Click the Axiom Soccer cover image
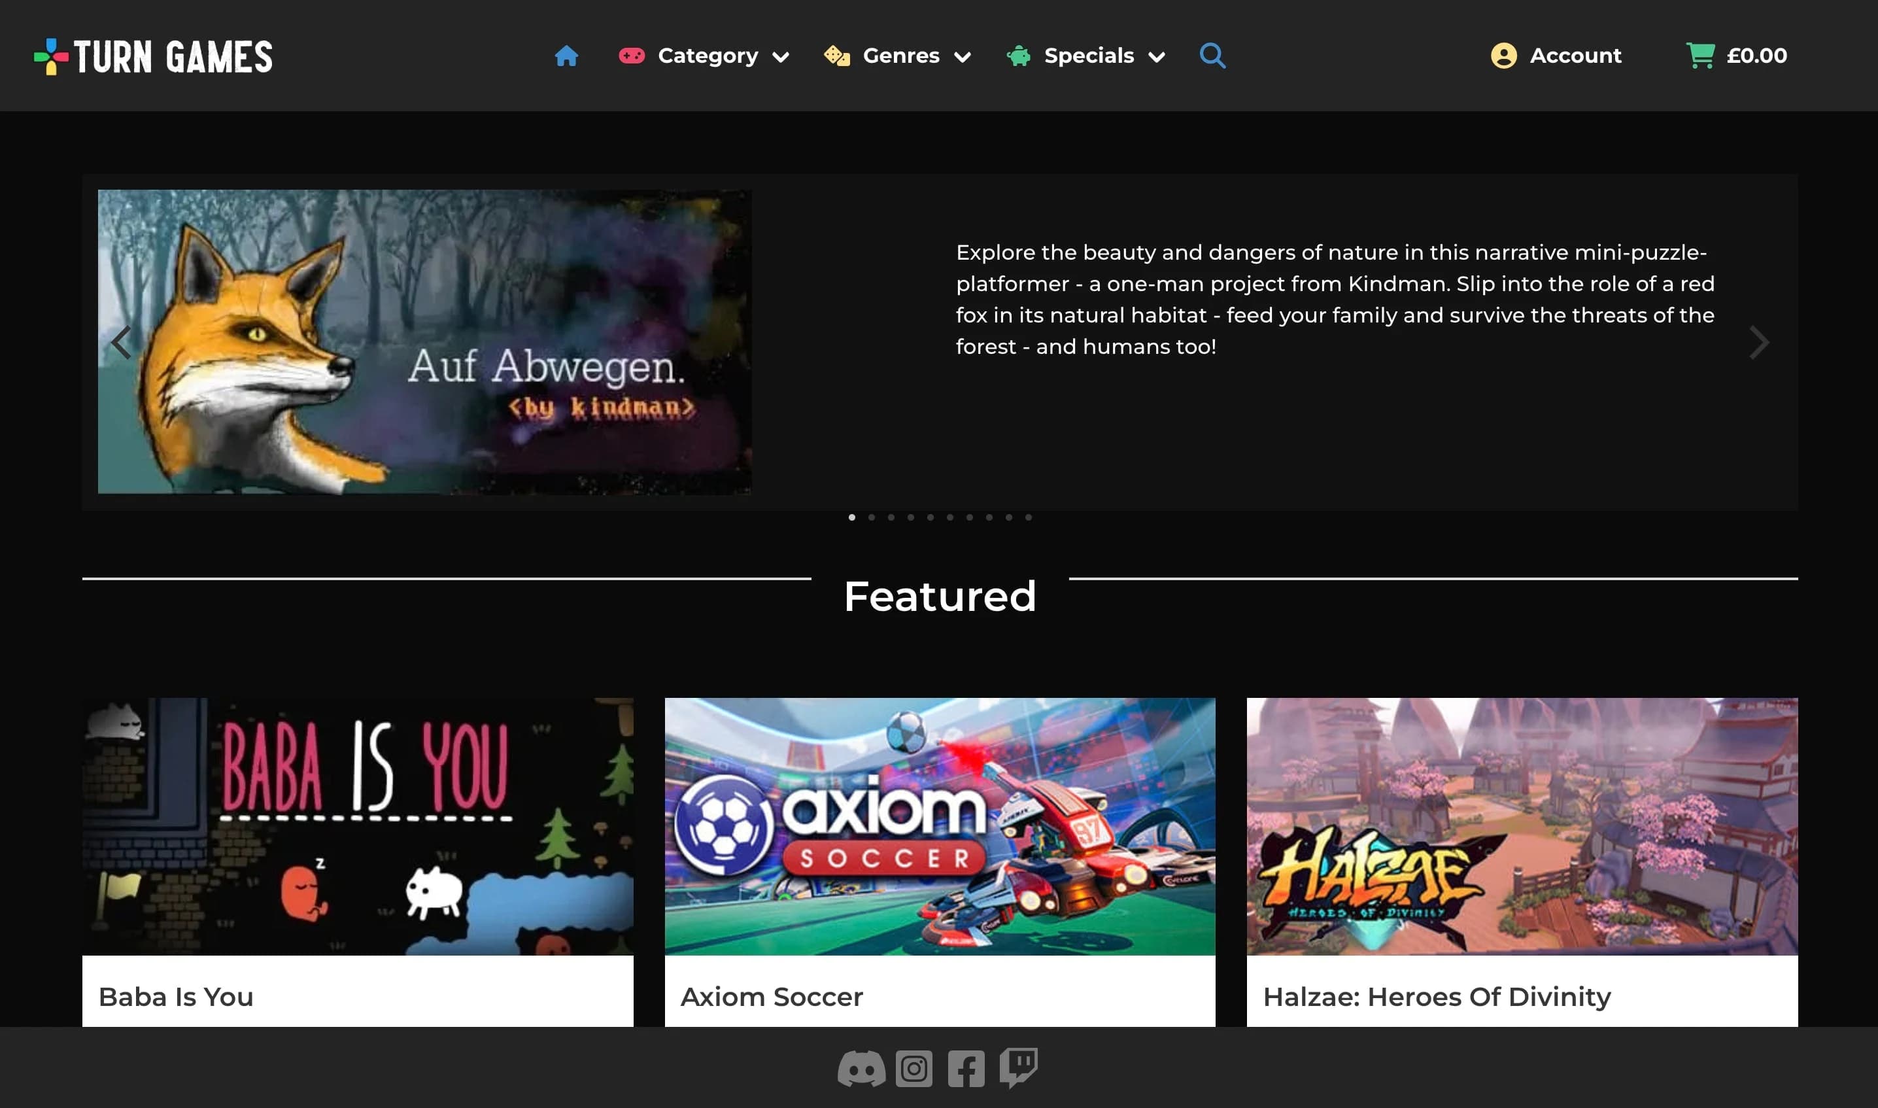Image resolution: width=1878 pixels, height=1108 pixels. (x=940, y=827)
